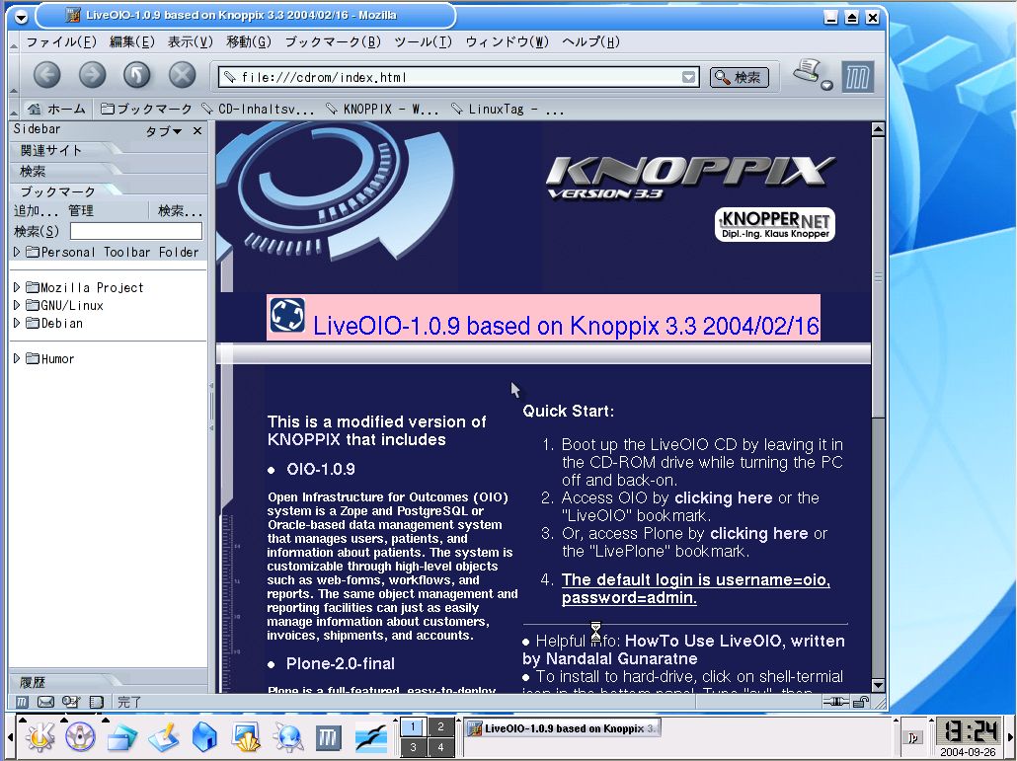Launch the OpenOffice seagull icon in the panel
This screenshot has width=1017, height=761.
click(371, 737)
